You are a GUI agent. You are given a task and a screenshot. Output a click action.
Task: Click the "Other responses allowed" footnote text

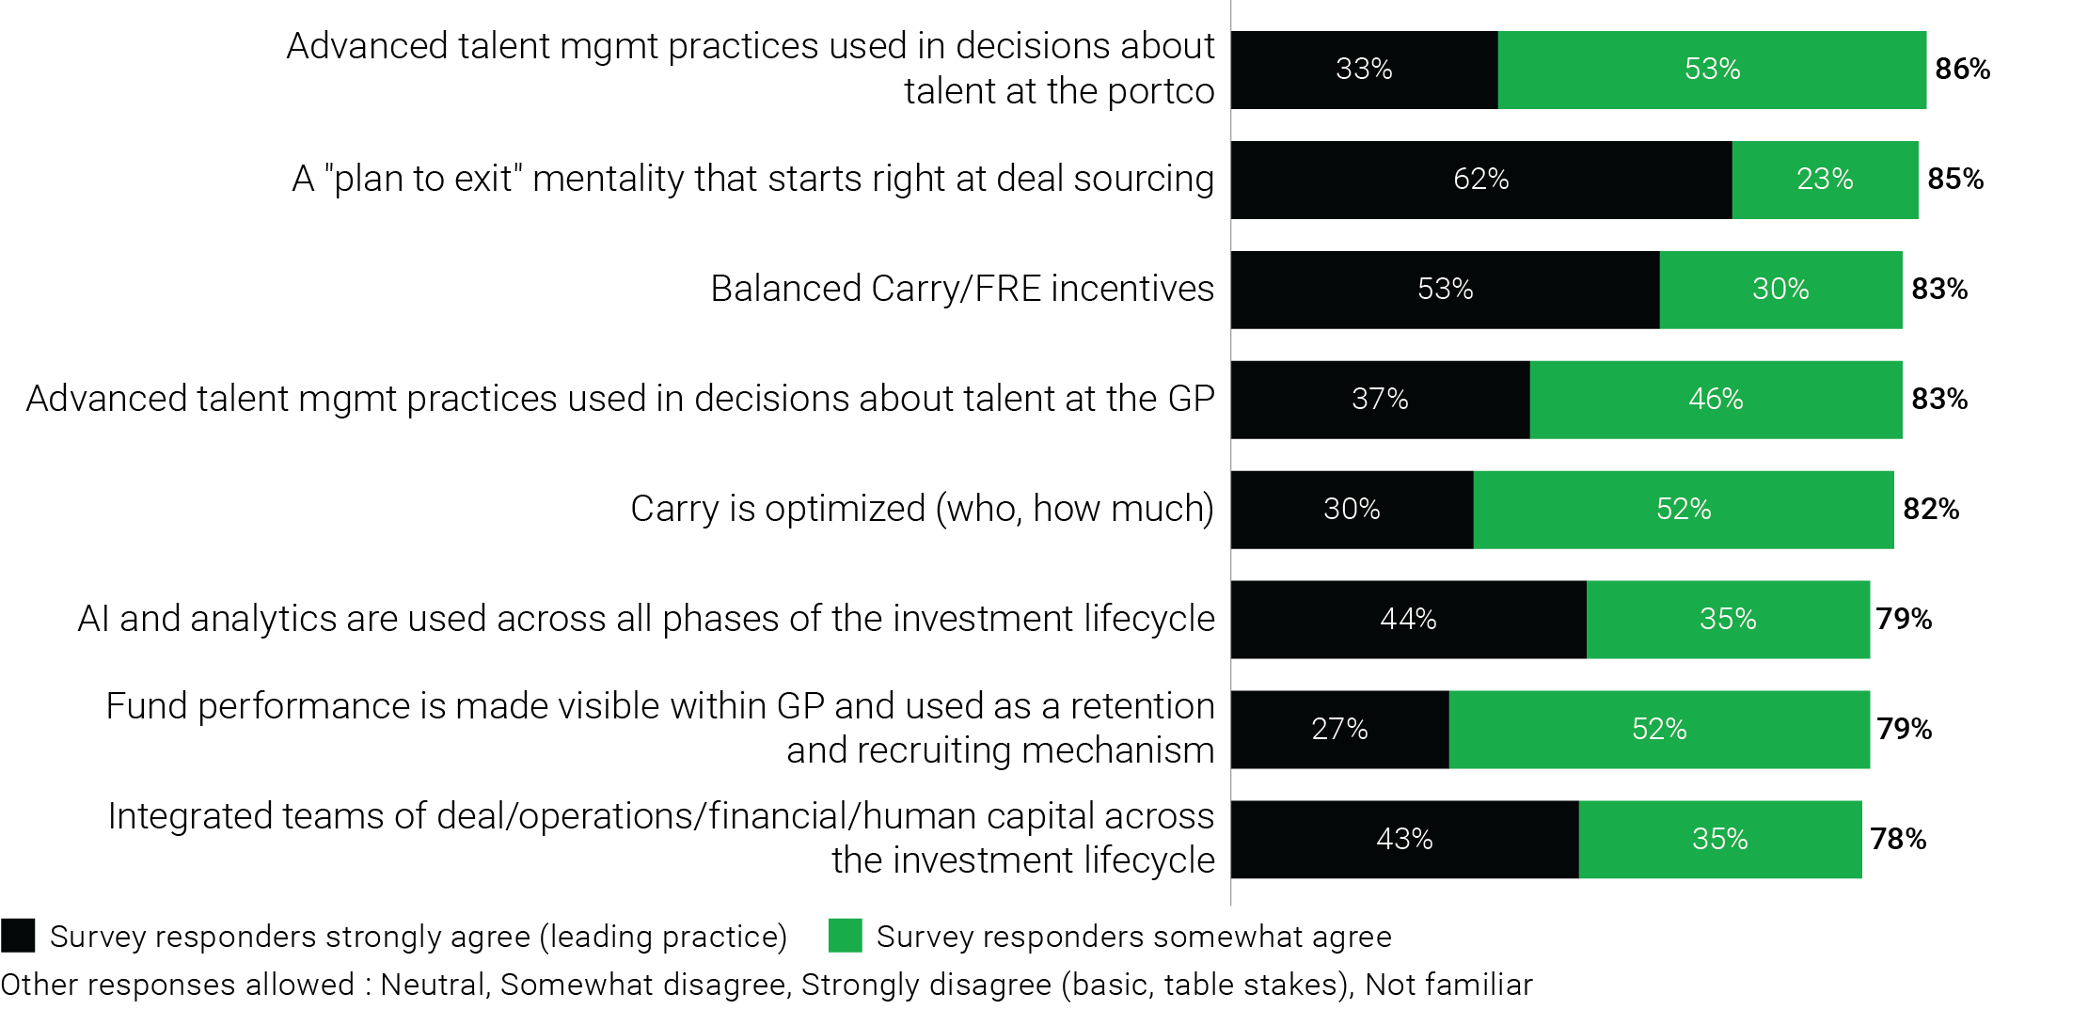click(x=766, y=985)
